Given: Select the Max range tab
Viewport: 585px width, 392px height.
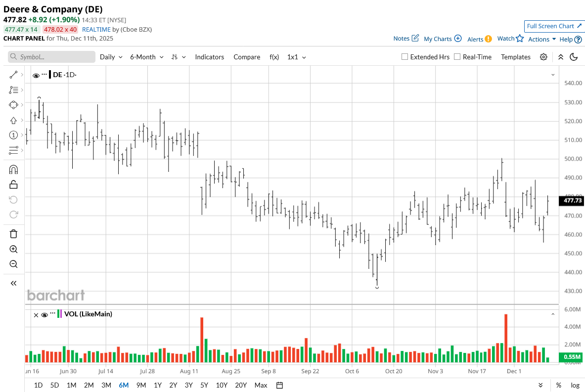Looking at the screenshot, I should (x=261, y=385).
